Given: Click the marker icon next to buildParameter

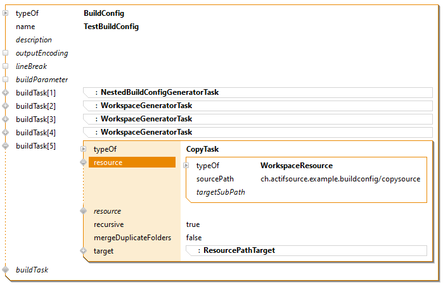Looking at the screenshot, I should coord(6,80).
